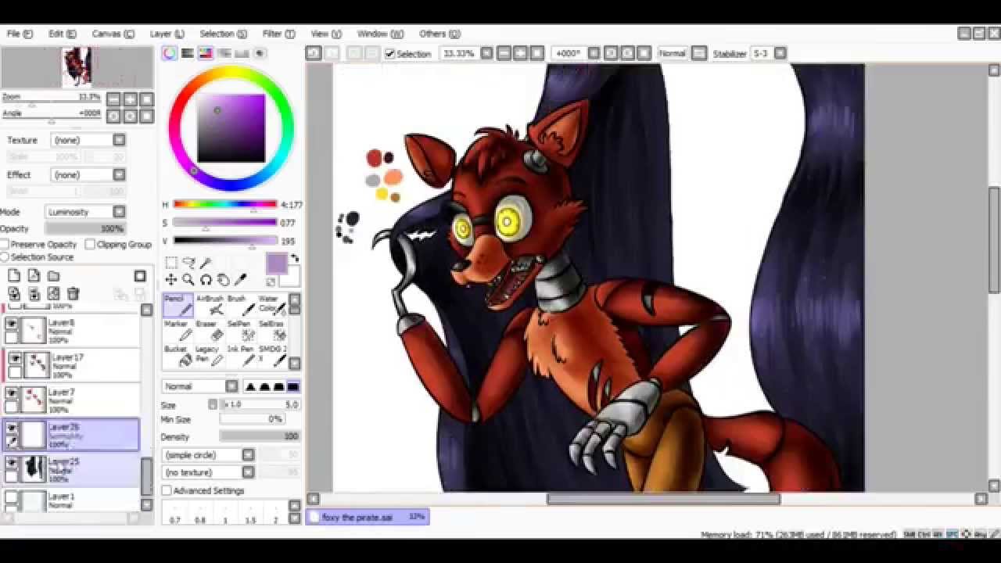Select the Water Color tool
The width and height of the screenshot is (1001, 563).
(271, 306)
